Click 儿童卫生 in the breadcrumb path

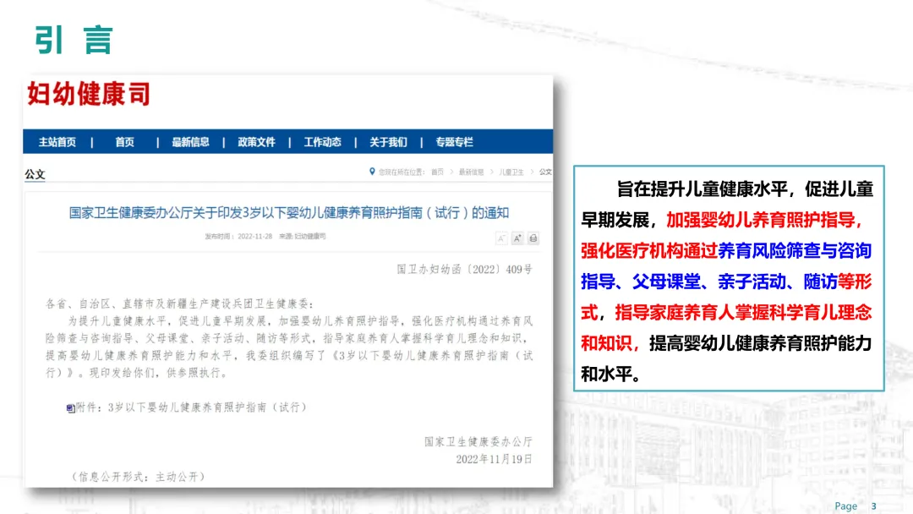pos(511,172)
